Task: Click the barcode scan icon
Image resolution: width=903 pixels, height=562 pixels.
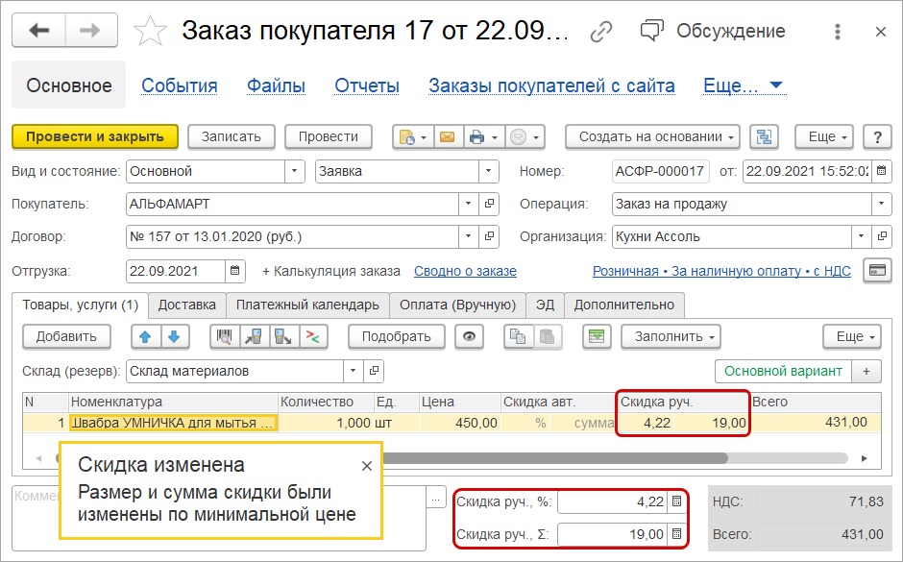Action: [227, 336]
